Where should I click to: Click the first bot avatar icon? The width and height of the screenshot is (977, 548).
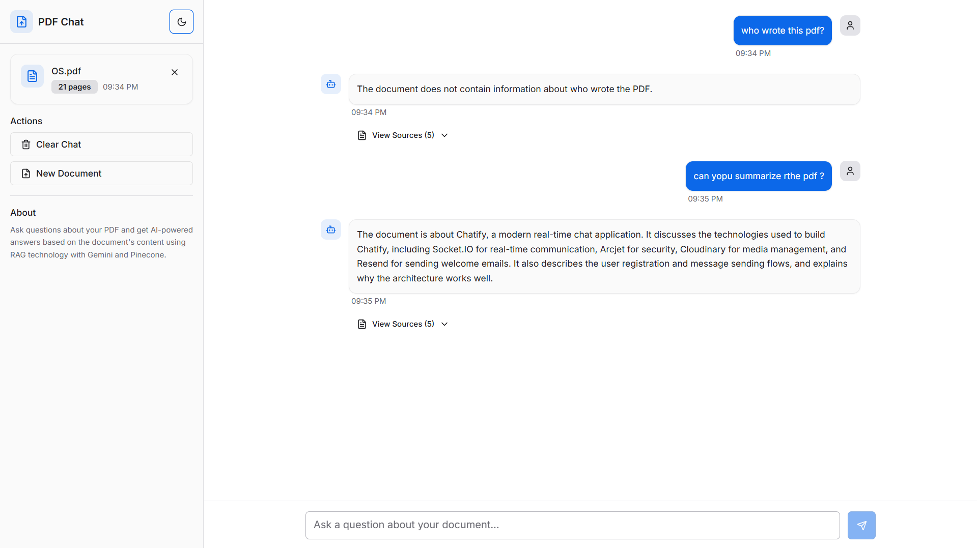point(331,84)
